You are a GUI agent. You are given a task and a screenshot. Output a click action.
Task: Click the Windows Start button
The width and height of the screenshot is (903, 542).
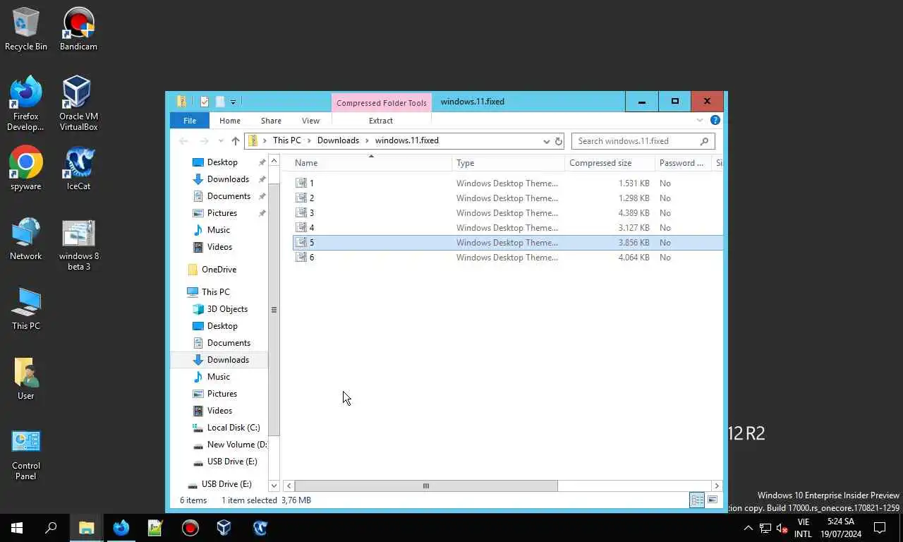(x=17, y=528)
